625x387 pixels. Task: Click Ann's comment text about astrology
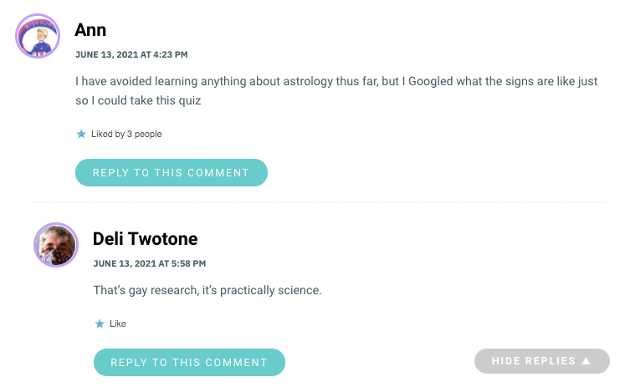[x=336, y=91]
